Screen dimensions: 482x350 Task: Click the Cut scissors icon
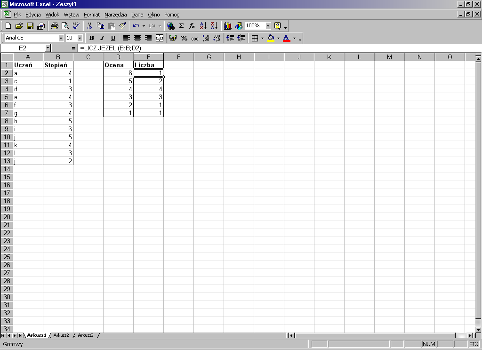coord(89,26)
